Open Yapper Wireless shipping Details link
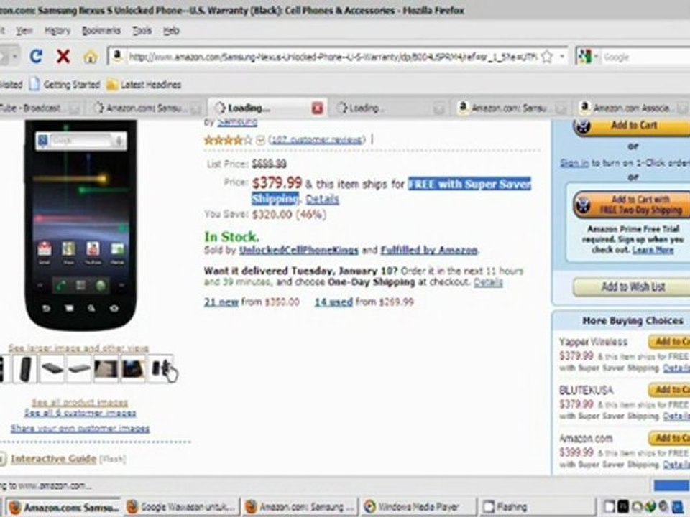Screen dimensions: 690x517 click(x=676, y=368)
